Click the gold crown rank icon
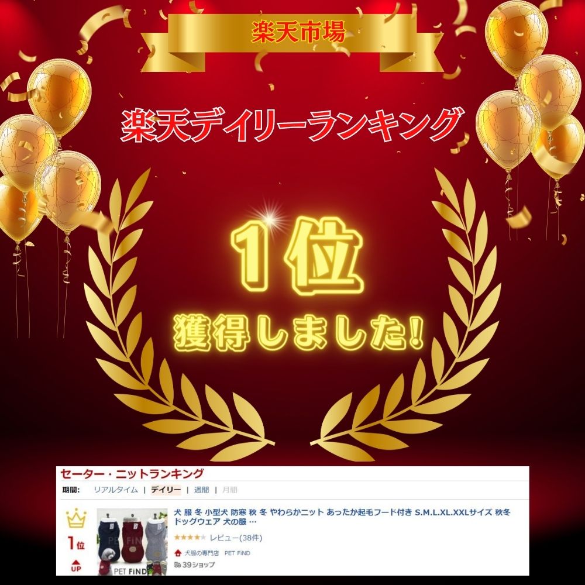 tap(76, 518)
